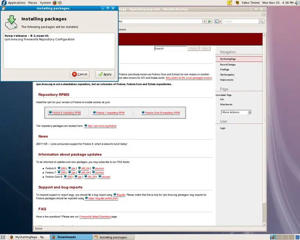Click the scroll up arrow in Firefox
This screenshot has height=240, width=300.
click(x=264, y=35)
